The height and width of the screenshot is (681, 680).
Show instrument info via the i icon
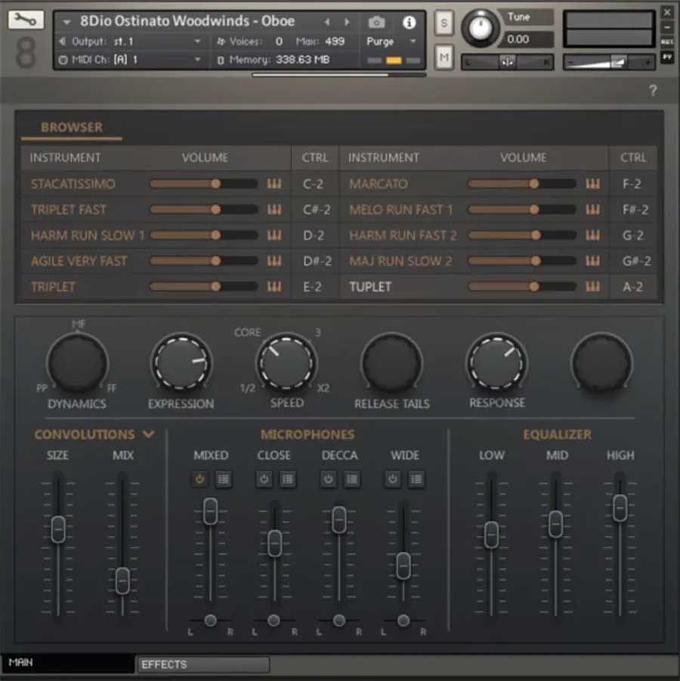(409, 22)
